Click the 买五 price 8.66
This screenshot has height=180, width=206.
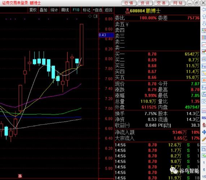point(152,77)
